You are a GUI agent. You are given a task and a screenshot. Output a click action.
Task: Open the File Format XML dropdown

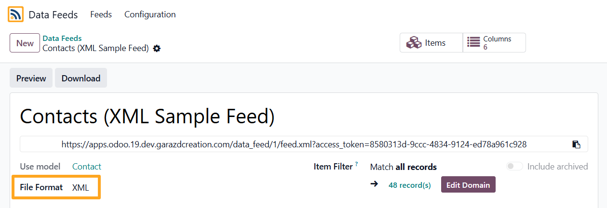click(81, 188)
